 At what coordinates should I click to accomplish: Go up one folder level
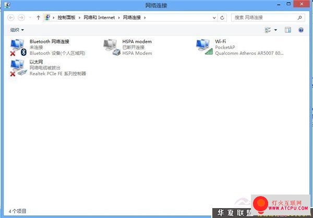point(38,18)
